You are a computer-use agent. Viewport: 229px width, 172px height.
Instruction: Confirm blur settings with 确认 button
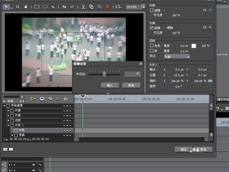pyautogui.click(x=110, y=85)
